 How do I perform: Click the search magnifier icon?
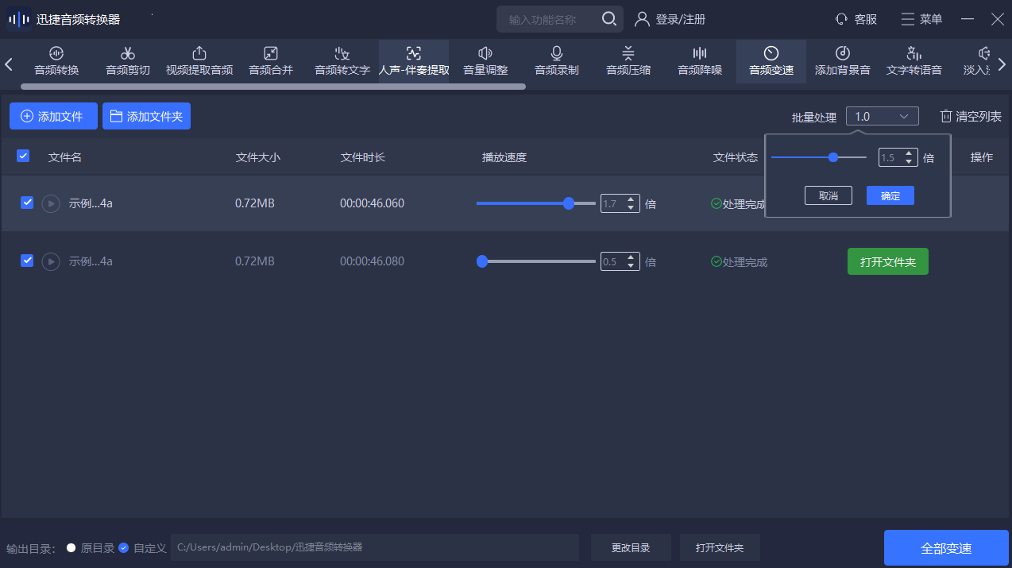click(609, 19)
